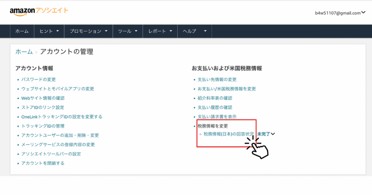Screen dimensions: 372x195
Task: Expand the ツール menu
Action: [x=128, y=32]
